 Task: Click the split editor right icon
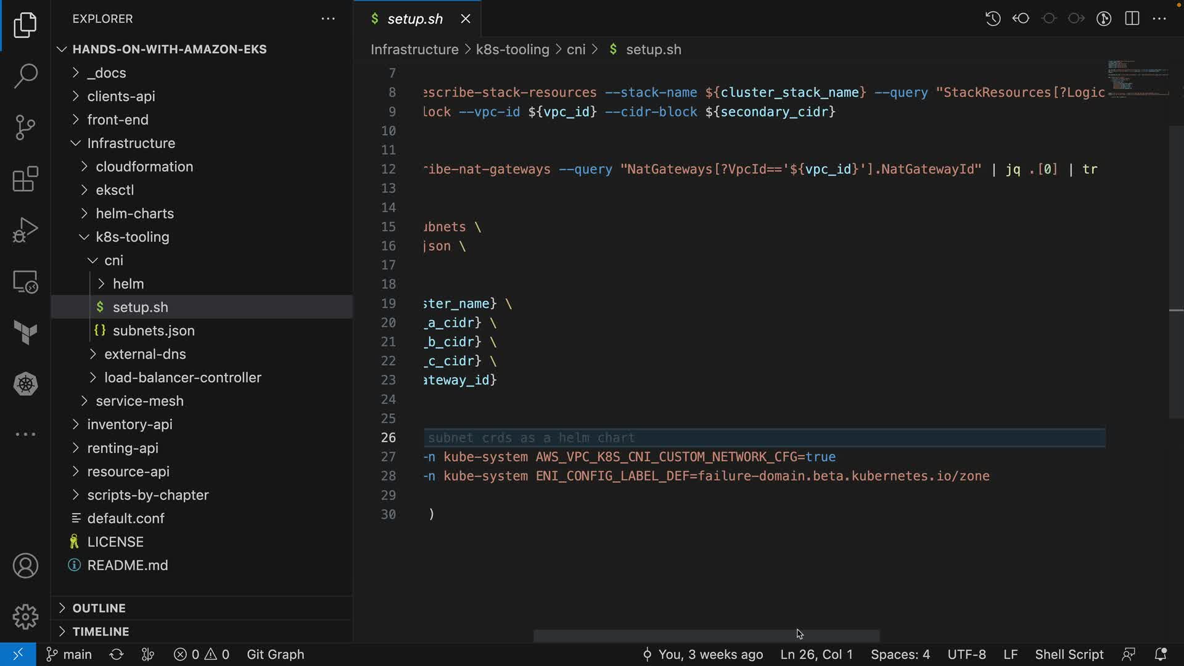pos(1132,18)
